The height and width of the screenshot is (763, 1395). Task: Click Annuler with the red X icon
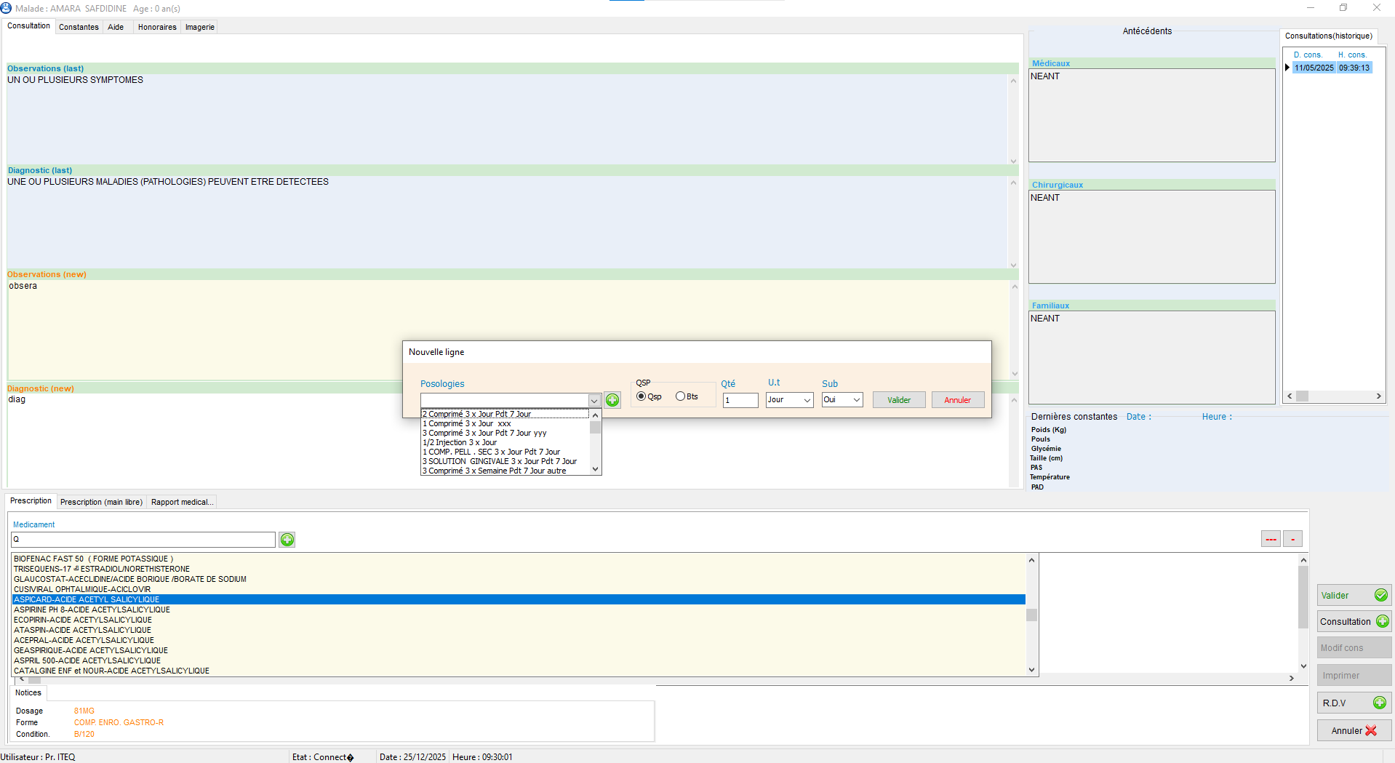1354,730
